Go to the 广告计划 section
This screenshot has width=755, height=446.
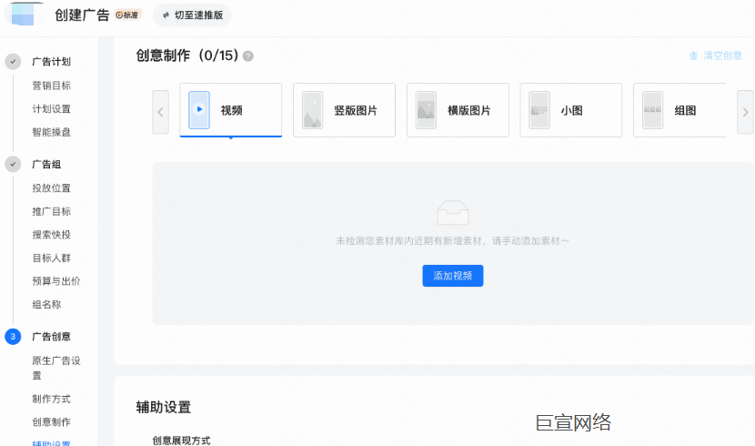click(51, 62)
